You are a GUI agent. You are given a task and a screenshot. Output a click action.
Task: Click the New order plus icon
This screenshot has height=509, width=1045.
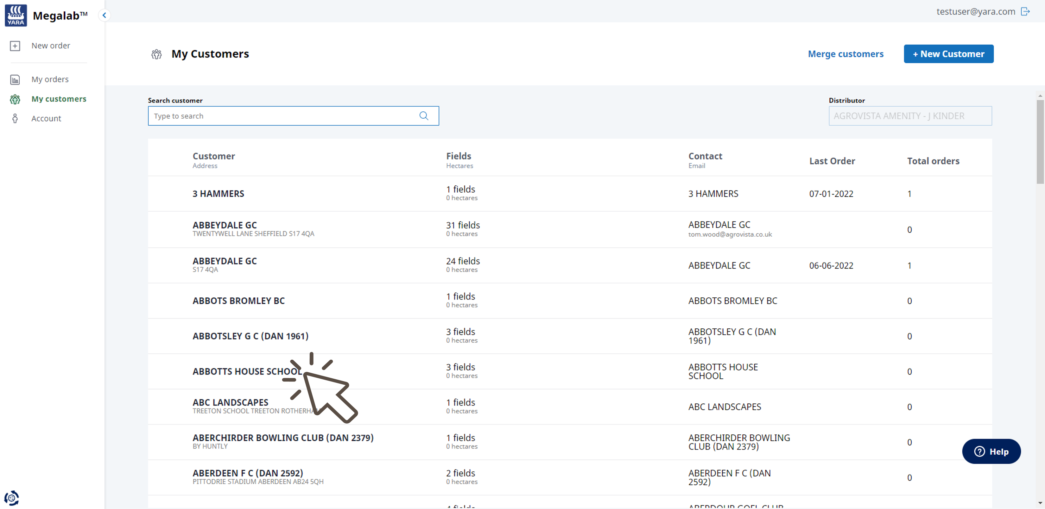[x=15, y=46]
